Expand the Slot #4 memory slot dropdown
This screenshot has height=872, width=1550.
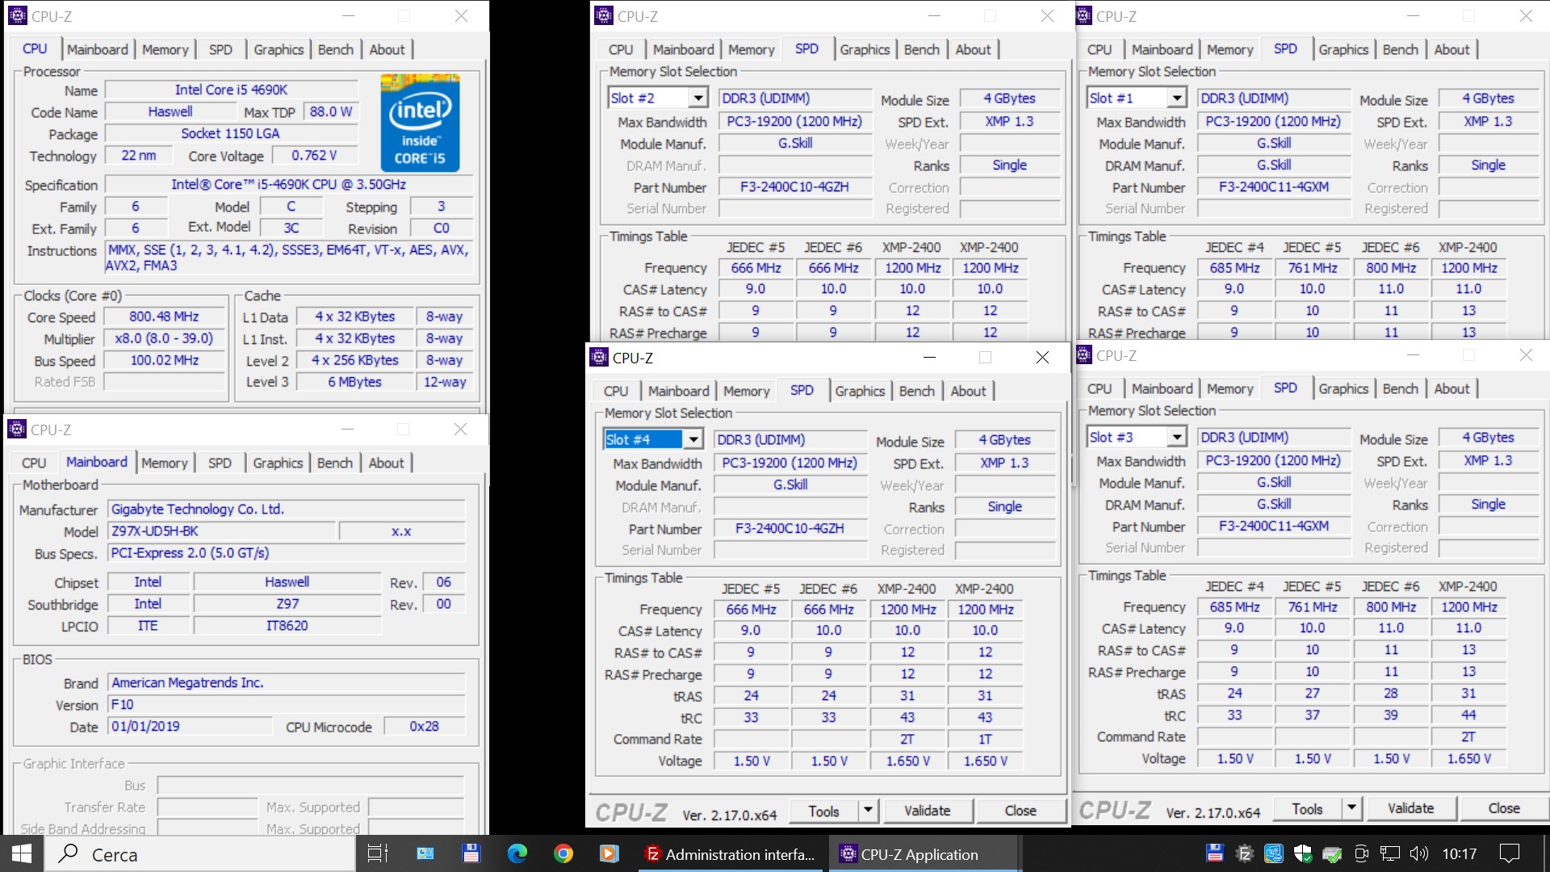click(x=693, y=440)
